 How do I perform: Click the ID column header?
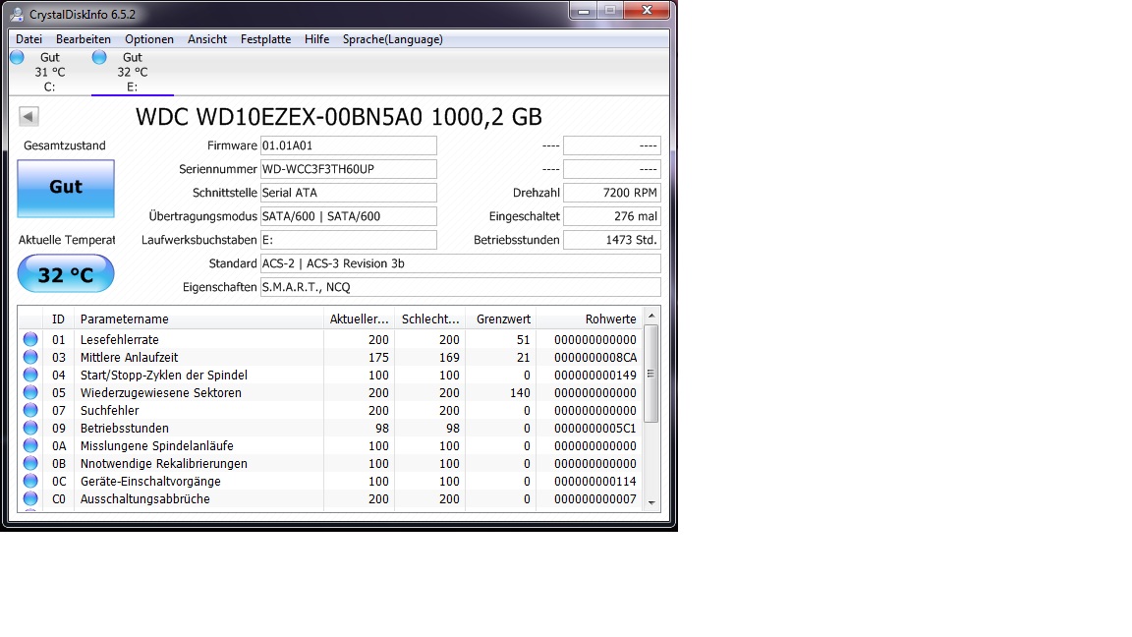[x=59, y=318]
